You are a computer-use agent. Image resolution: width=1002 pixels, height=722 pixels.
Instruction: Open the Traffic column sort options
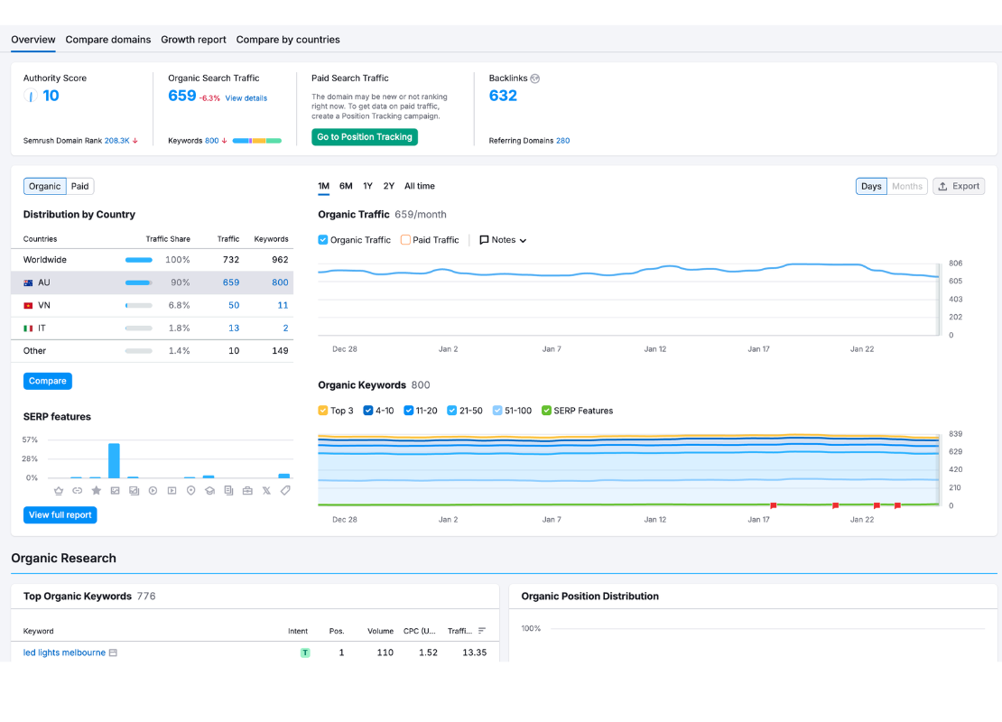[x=480, y=630]
